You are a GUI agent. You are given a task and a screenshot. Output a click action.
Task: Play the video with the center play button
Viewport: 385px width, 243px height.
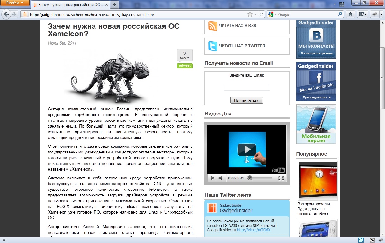(x=247, y=149)
